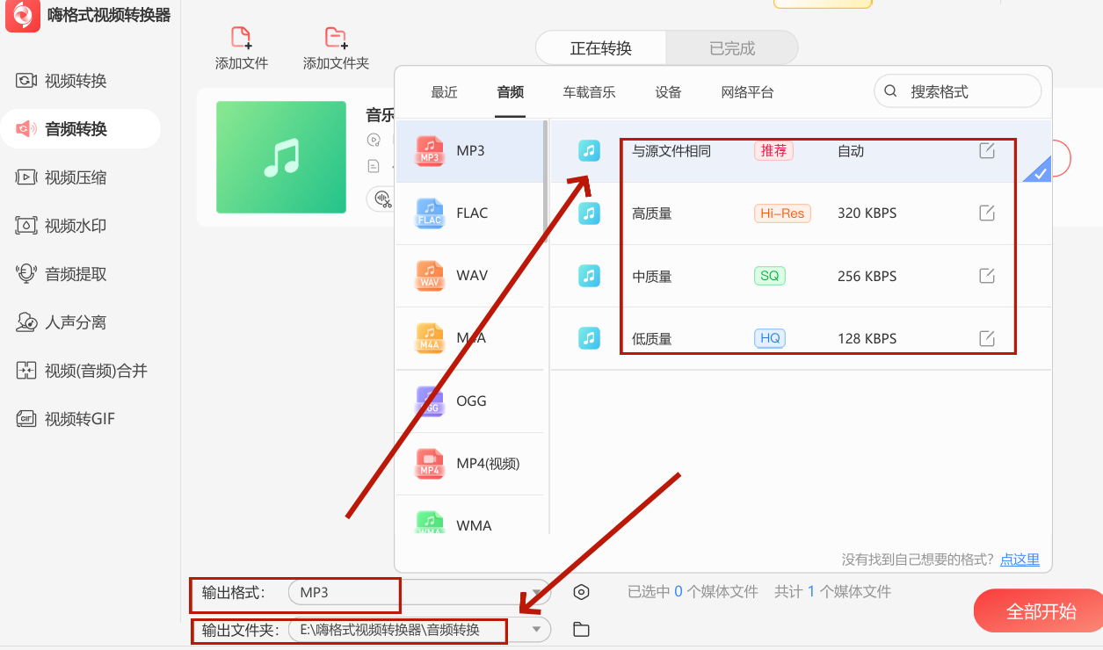The height and width of the screenshot is (650, 1103).
Task: Click the 搜索格式 search field
Action: coord(958,90)
